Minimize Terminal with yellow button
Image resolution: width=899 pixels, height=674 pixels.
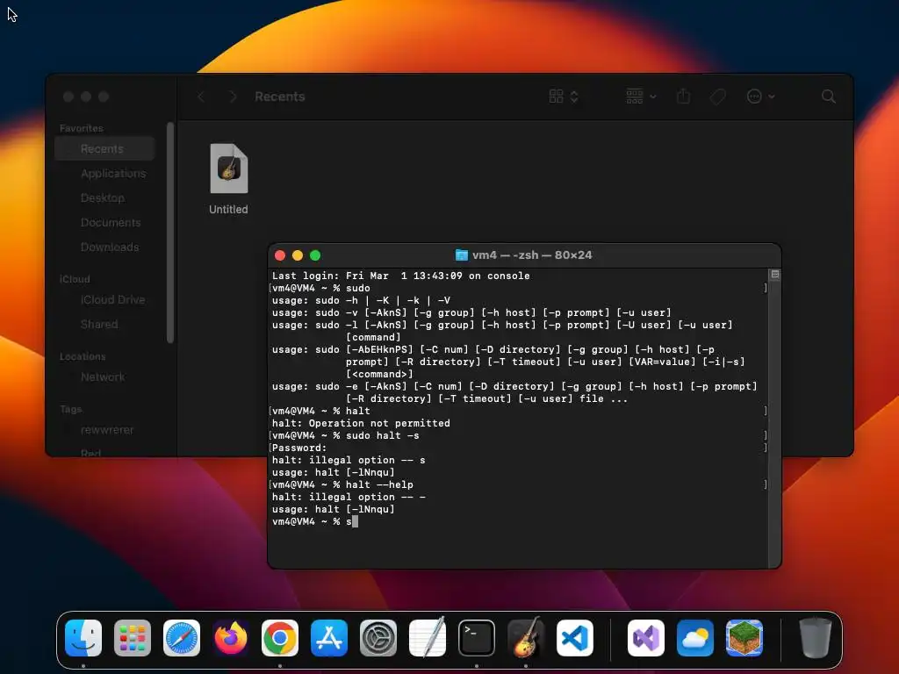pyautogui.click(x=298, y=255)
